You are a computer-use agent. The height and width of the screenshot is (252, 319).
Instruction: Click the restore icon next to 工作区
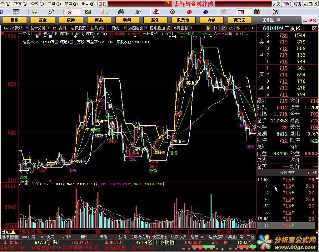(310, 20)
